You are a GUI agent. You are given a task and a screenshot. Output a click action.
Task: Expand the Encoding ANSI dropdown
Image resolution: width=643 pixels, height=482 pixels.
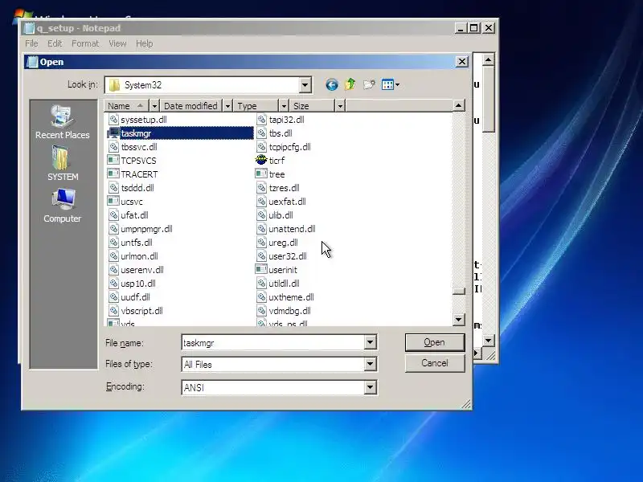tap(370, 387)
